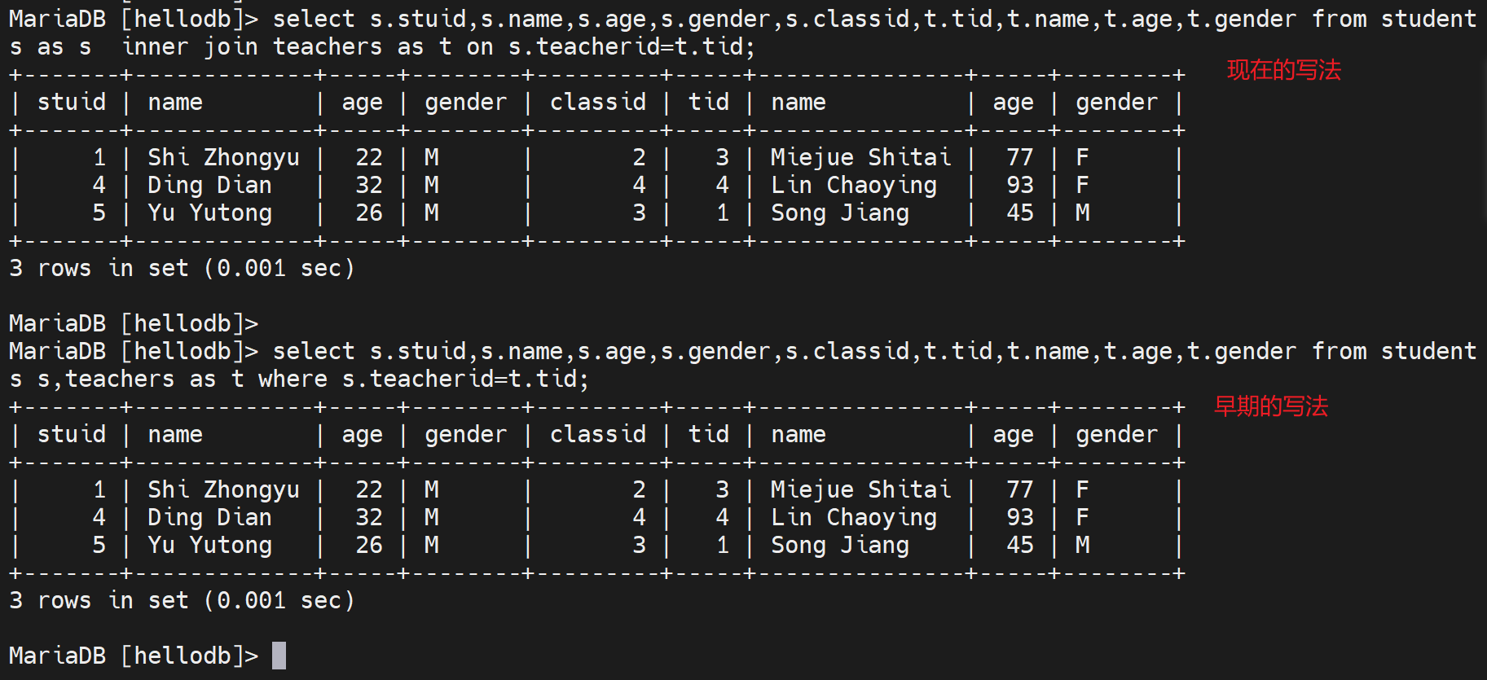Click 'stuid' column header in the first table
The width and height of the screenshot is (1487, 680).
[72, 103]
